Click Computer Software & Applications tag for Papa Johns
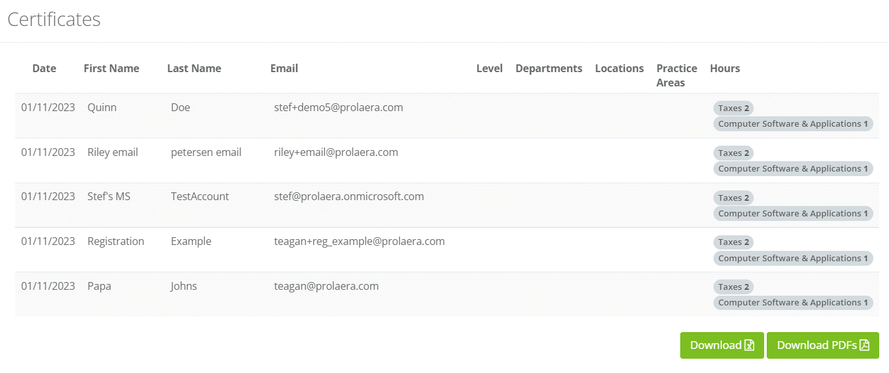The image size is (889, 373). tap(793, 303)
